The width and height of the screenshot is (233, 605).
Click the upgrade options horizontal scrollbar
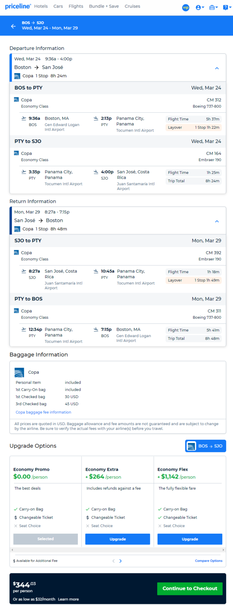coord(118,550)
